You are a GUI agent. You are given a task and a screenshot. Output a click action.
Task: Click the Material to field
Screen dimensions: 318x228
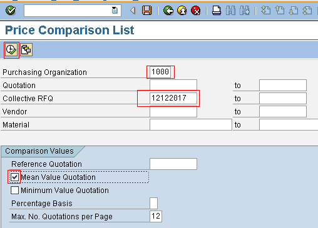click(x=289, y=124)
